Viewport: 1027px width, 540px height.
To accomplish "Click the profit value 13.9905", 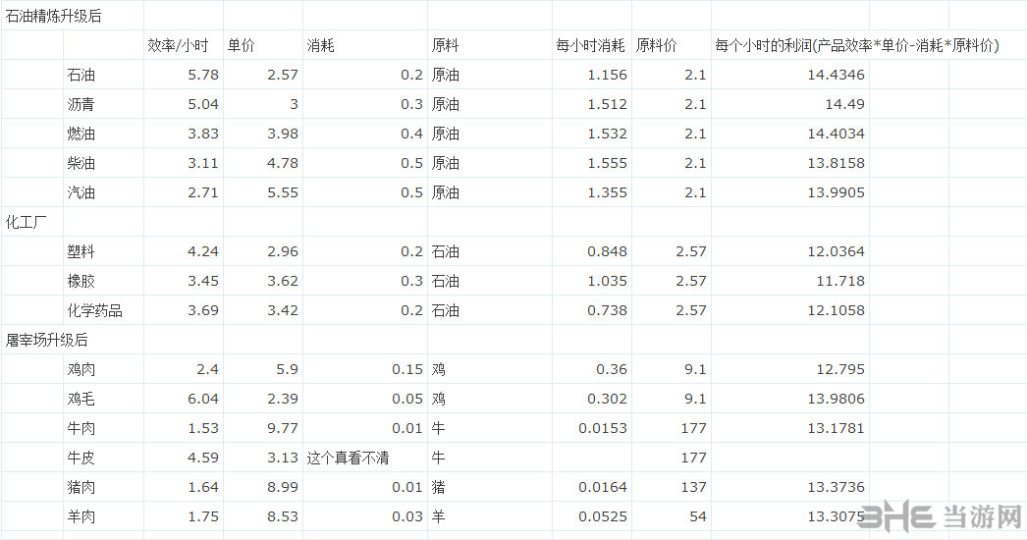I will coord(836,192).
